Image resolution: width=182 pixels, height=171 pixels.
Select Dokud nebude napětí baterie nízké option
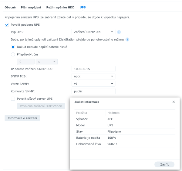pyautogui.click(x=13, y=47)
